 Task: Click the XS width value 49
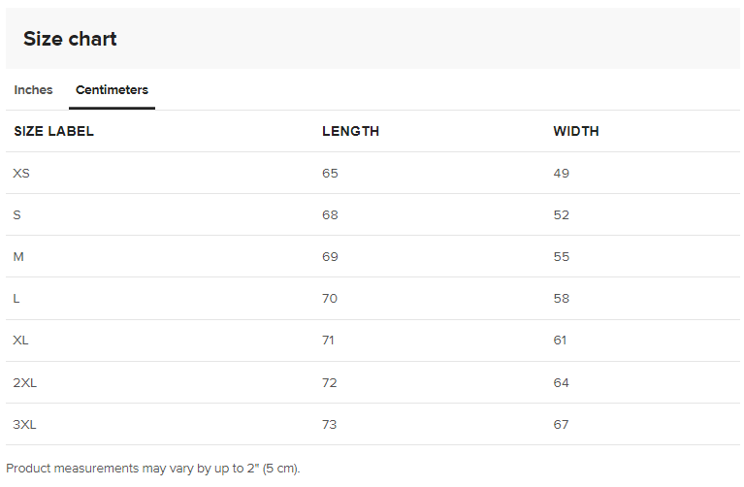(x=562, y=174)
